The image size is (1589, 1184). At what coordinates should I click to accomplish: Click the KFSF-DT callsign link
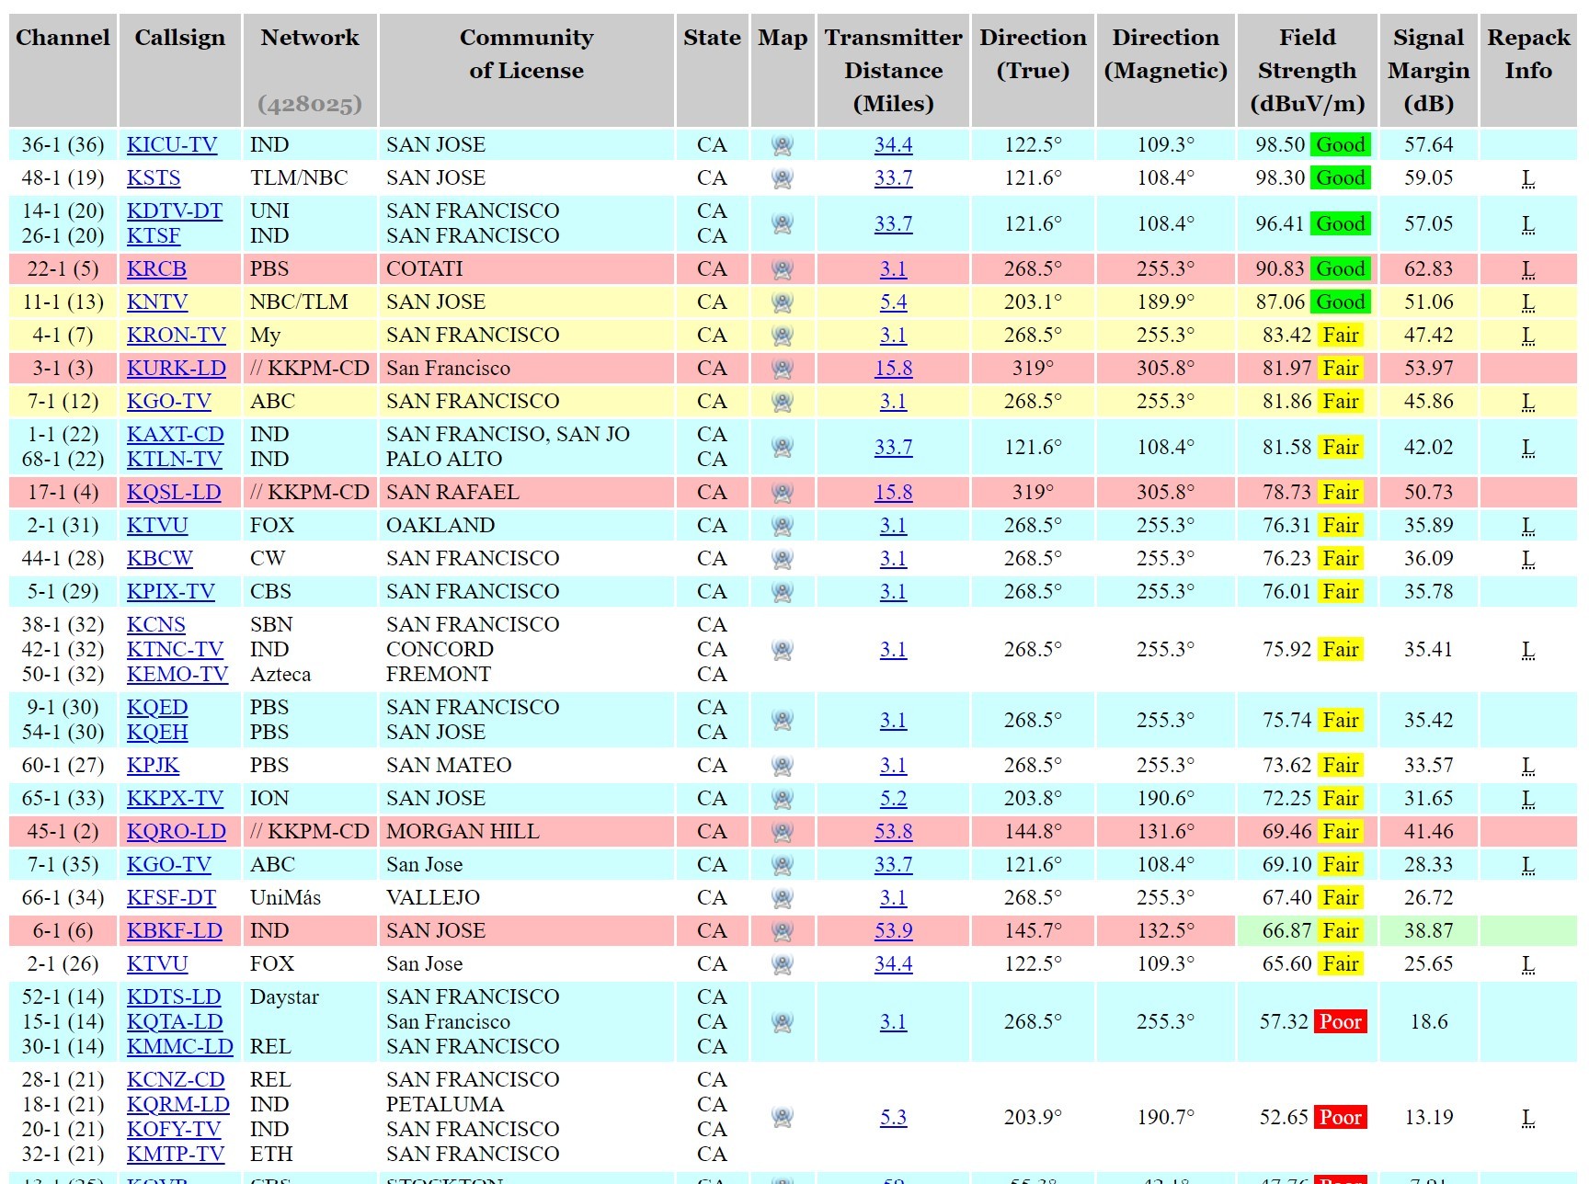172,898
